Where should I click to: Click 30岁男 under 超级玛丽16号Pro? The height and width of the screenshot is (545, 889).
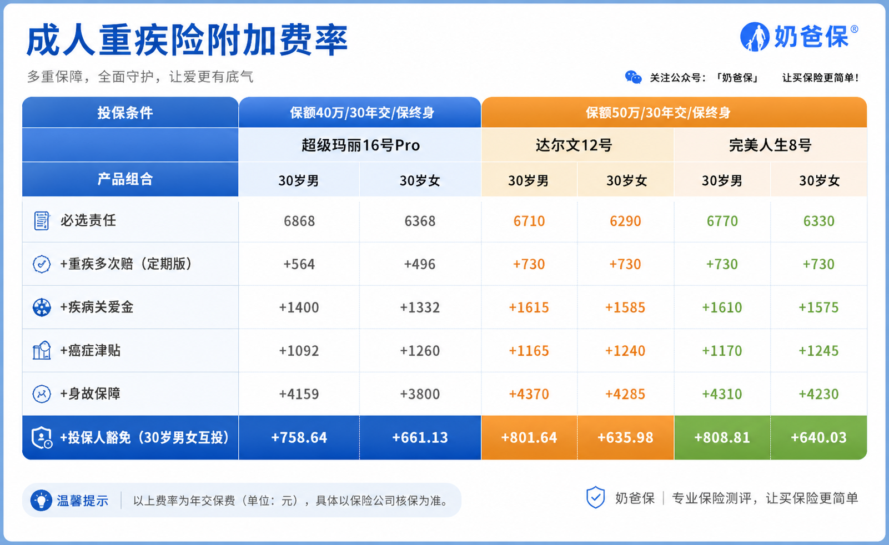(299, 180)
